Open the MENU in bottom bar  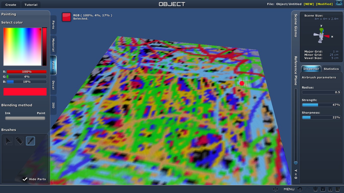tap(289, 189)
